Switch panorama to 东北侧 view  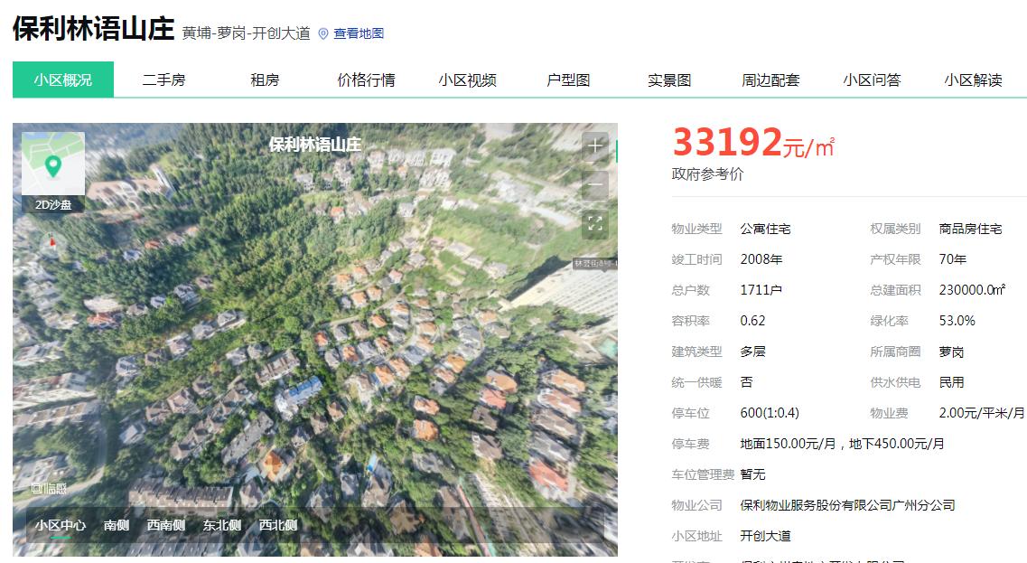[x=222, y=525]
